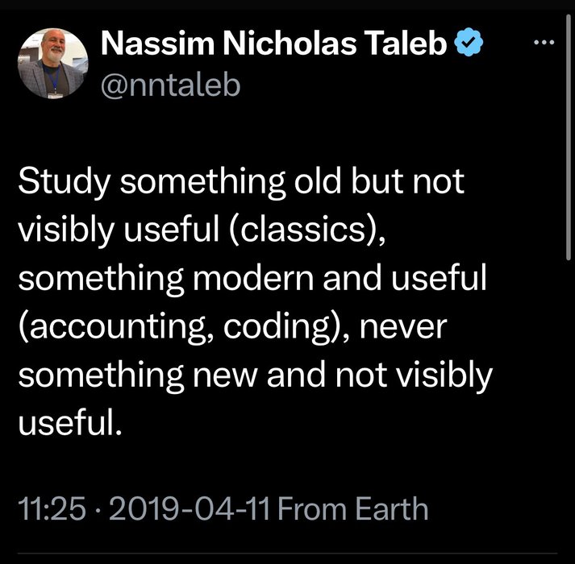This screenshot has width=575, height=564.
Task: Open the @nntaleb handle link
Action: pyautogui.click(x=170, y=84)
